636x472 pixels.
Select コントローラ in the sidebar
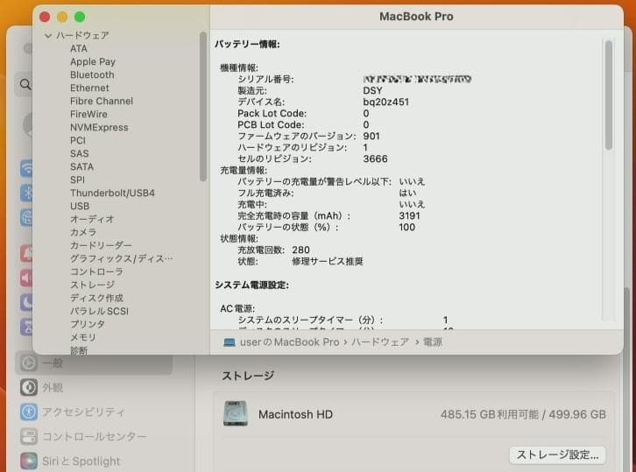coord(96,271)
